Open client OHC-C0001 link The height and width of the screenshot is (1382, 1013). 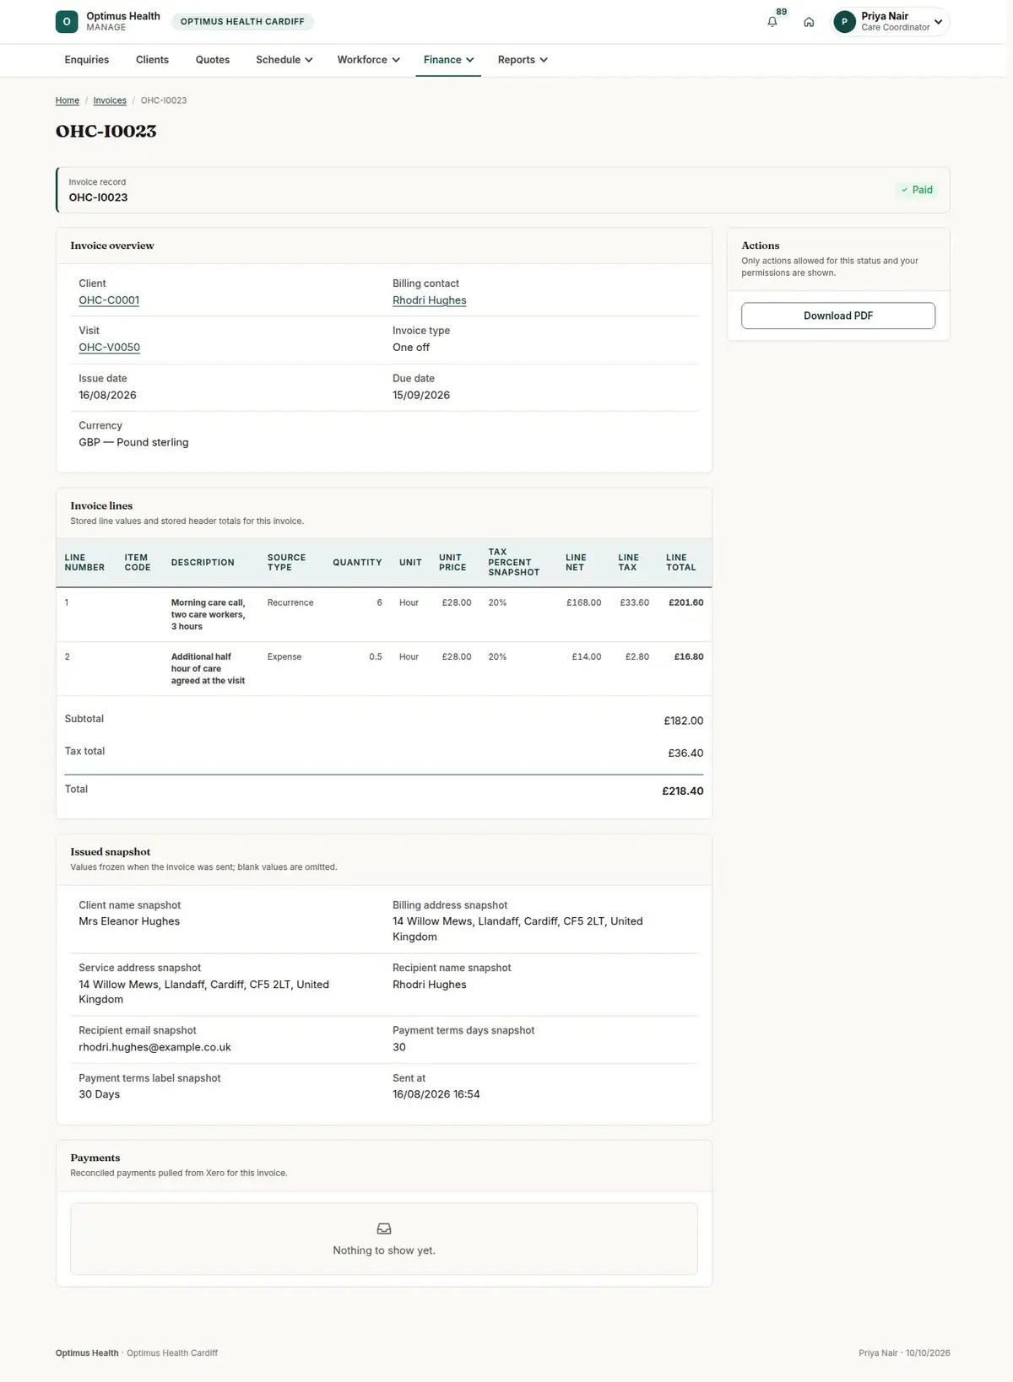pos(109,300)
